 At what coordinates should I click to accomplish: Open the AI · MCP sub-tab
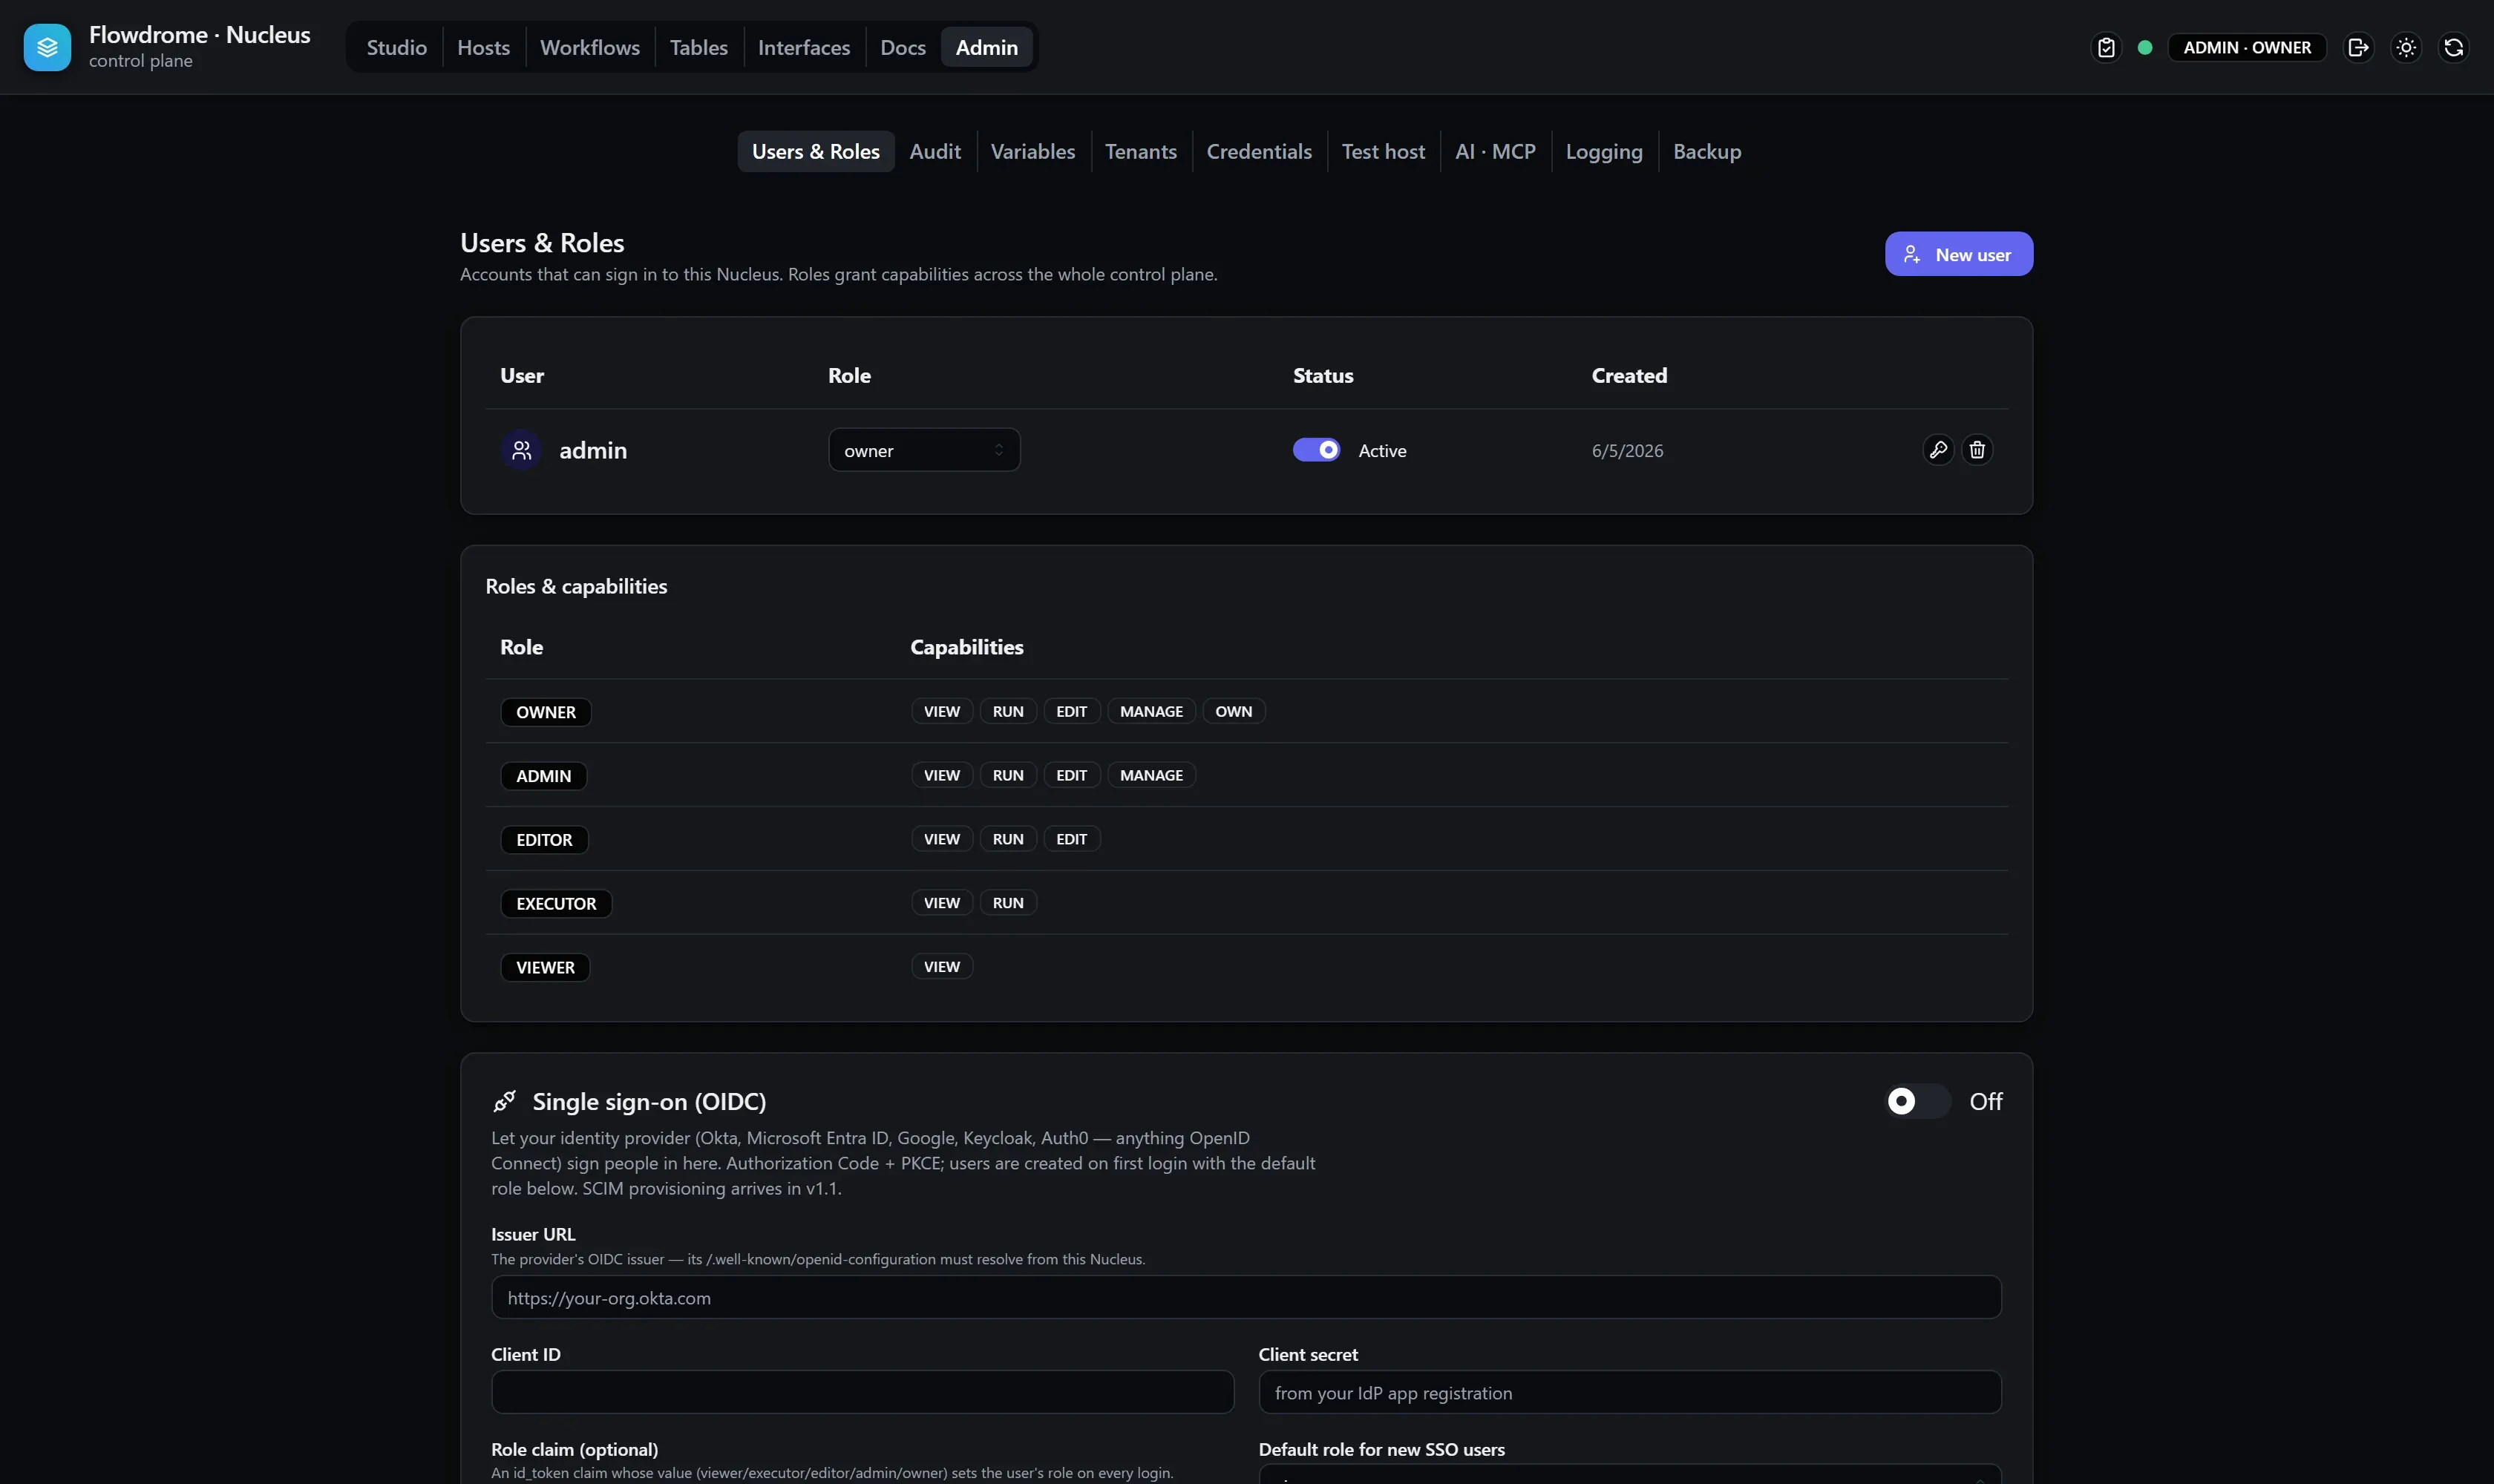click(x=1495, y=151)
